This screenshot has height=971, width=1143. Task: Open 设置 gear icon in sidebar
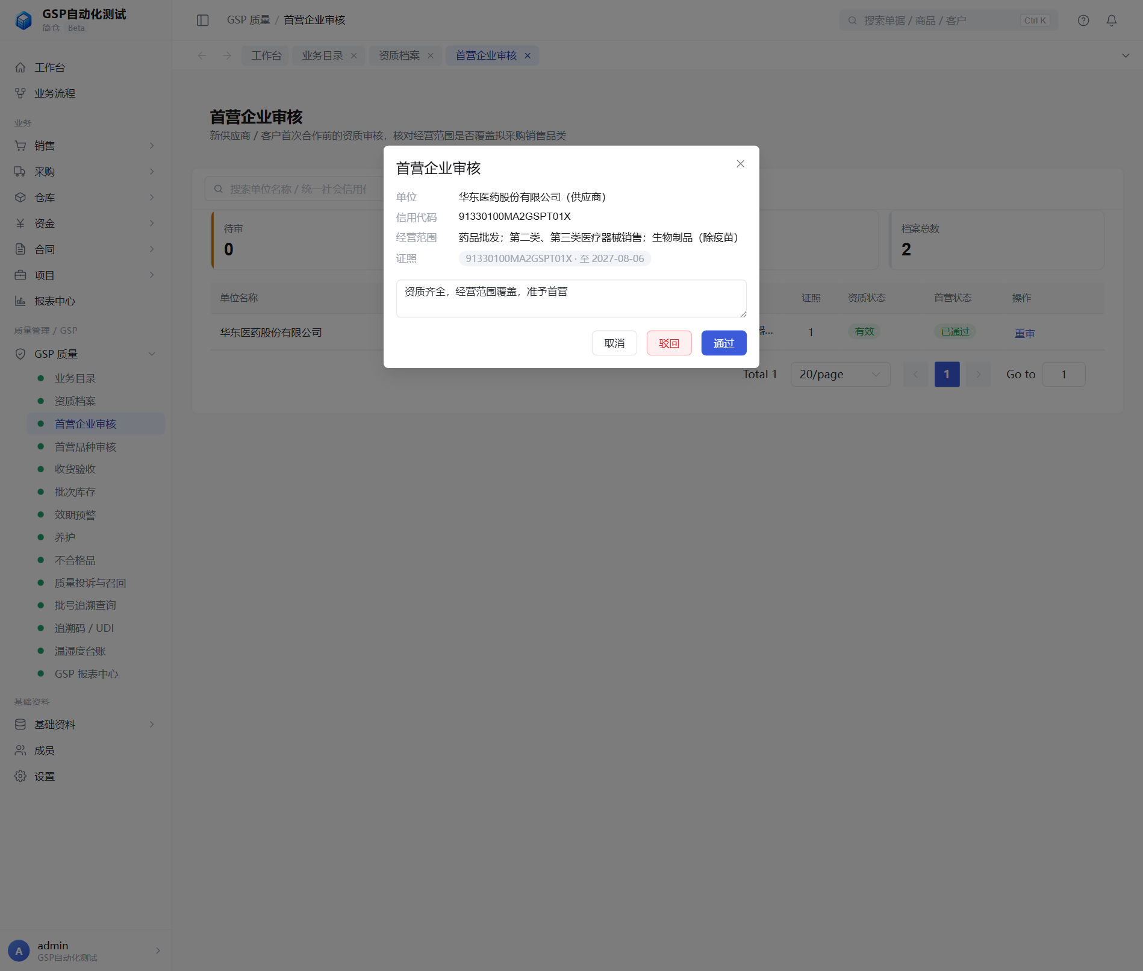click(x=20, y=776)
